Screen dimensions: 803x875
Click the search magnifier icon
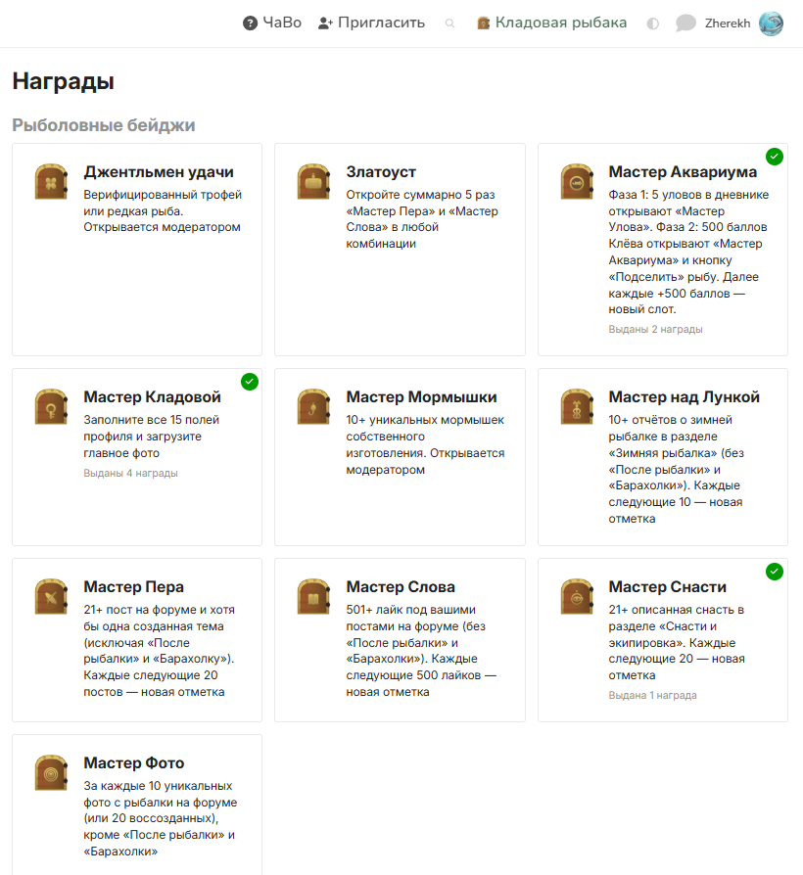click(449, 23)
